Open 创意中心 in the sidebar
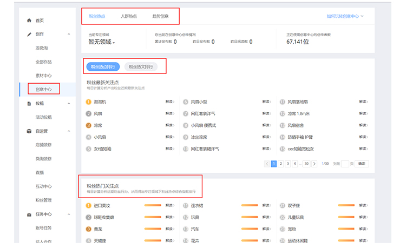Screen dimensions: 406x243 tap(43, 90)
